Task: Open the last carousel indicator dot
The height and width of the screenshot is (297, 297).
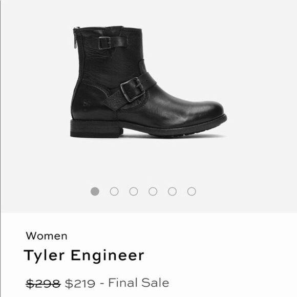Action: pos(192,192)
